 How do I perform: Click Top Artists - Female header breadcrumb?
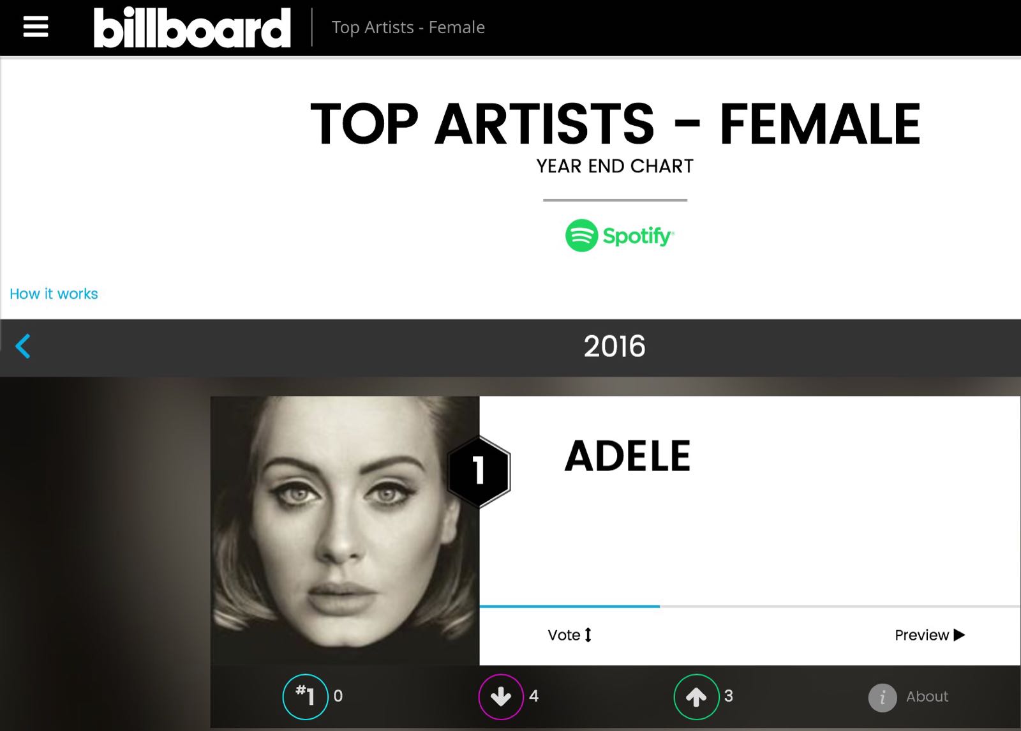point(408,27)
